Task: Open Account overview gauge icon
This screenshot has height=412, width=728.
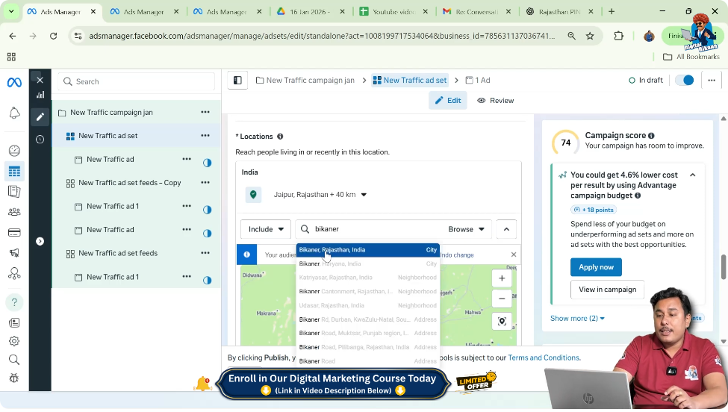Action: (14, 150)
